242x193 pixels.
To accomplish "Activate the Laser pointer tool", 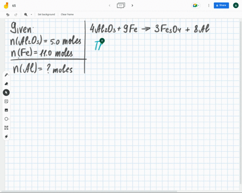I will 6,137.
